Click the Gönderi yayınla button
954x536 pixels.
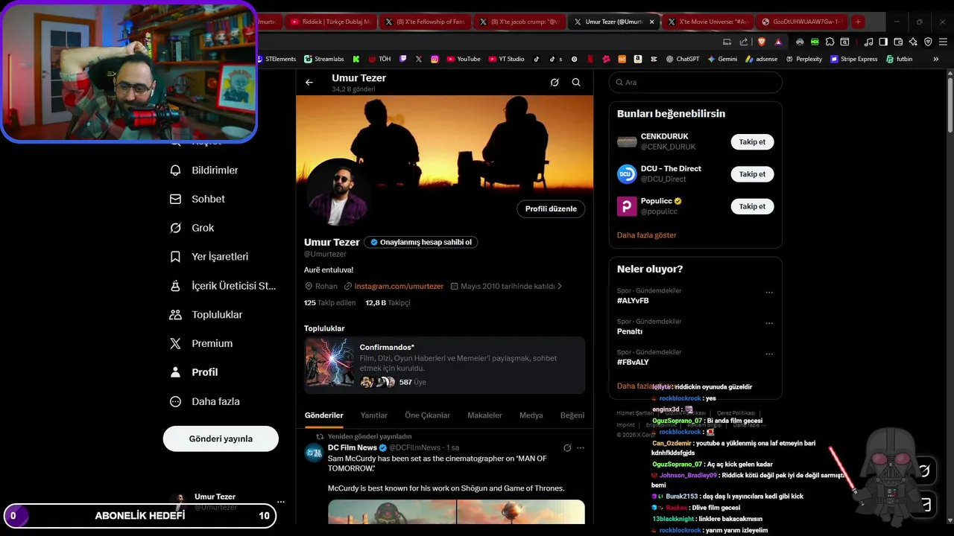[x=221, y=438]
